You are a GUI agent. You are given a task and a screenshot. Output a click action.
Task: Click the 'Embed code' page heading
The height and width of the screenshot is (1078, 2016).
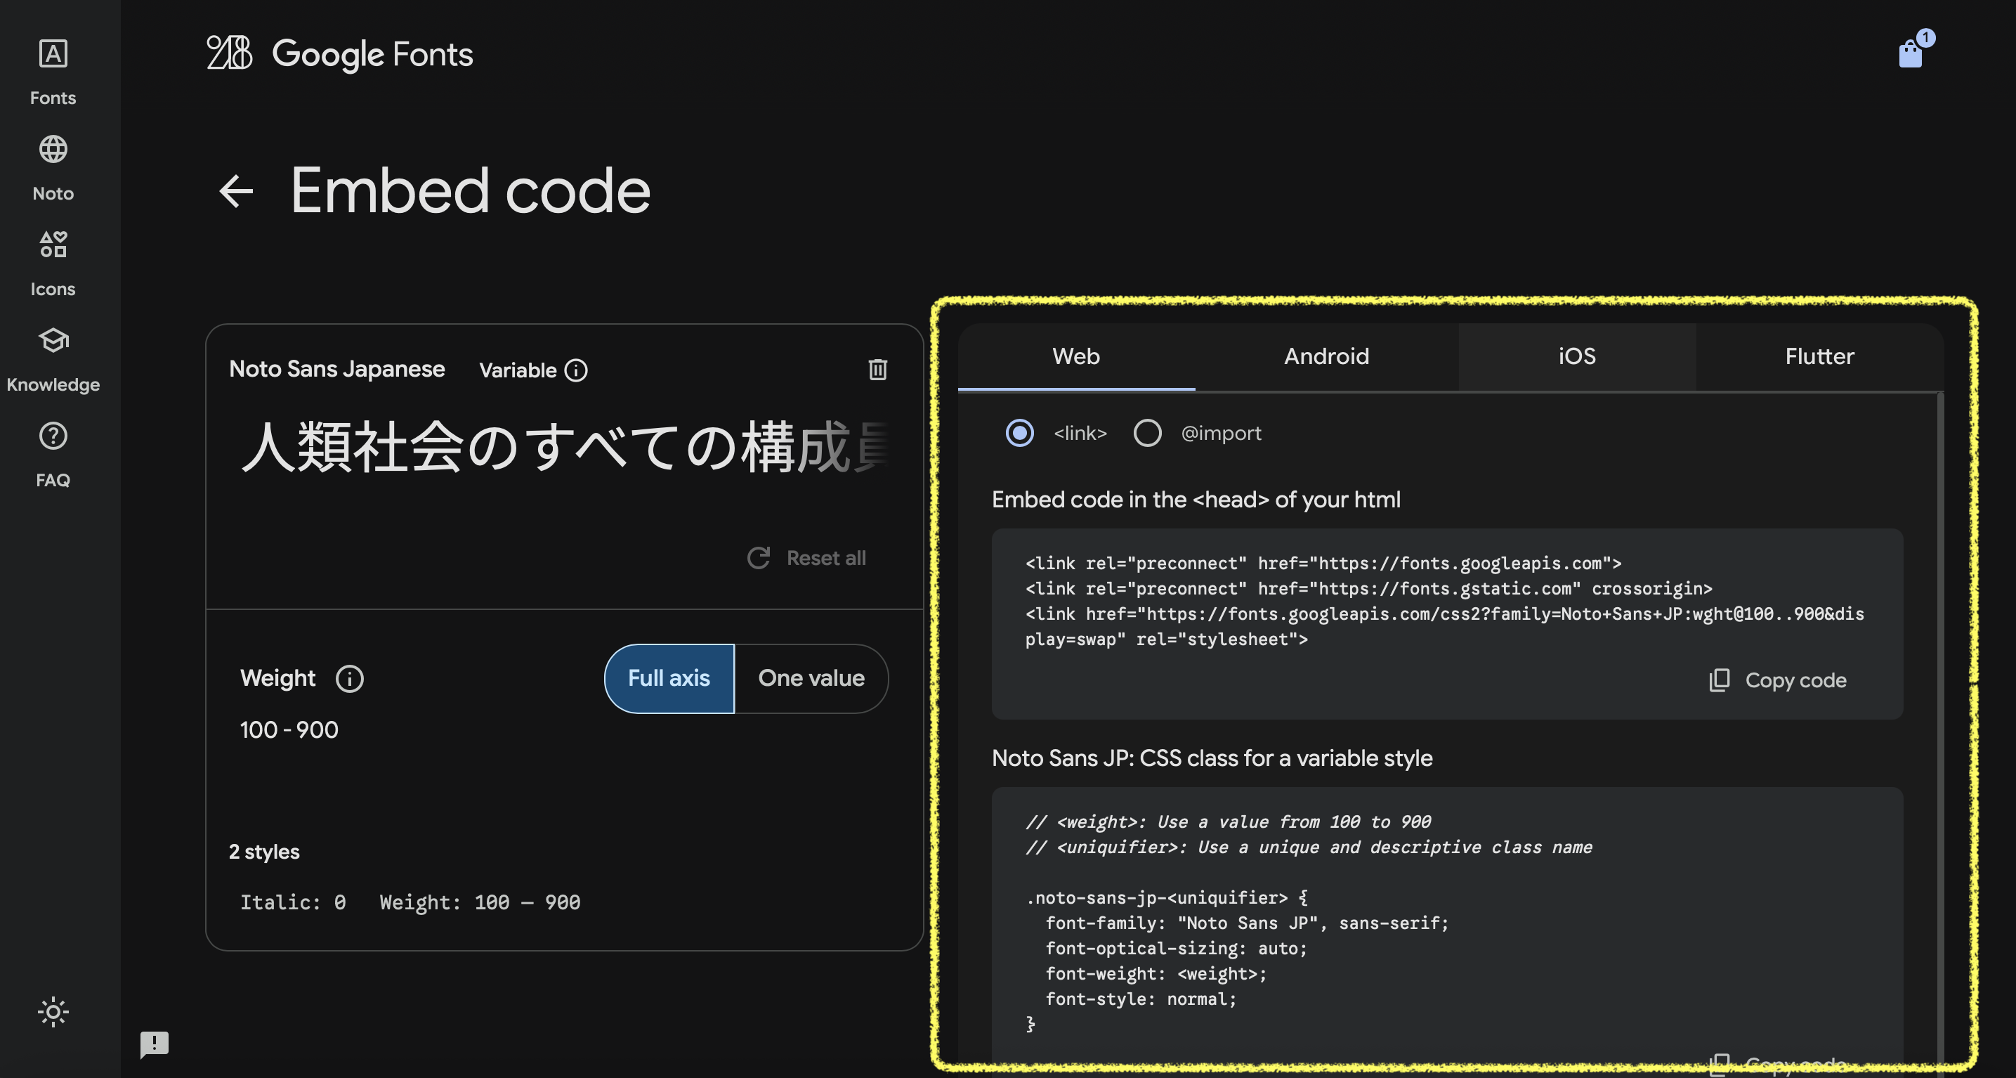471,190
